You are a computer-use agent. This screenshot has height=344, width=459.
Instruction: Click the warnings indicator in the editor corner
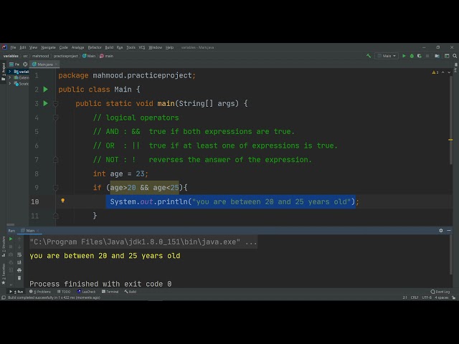(435, 72)
